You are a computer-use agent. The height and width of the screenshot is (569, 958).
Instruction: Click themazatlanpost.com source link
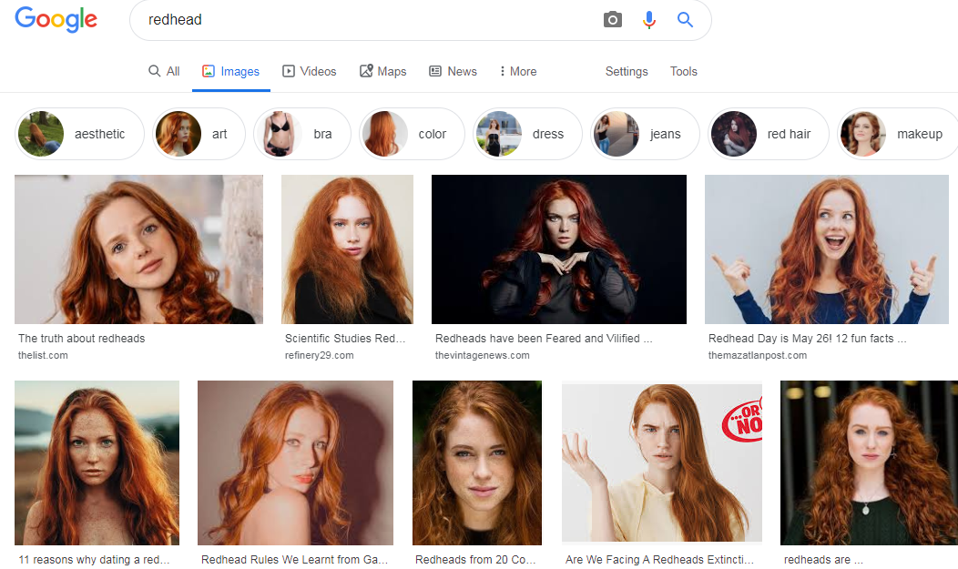757,355
